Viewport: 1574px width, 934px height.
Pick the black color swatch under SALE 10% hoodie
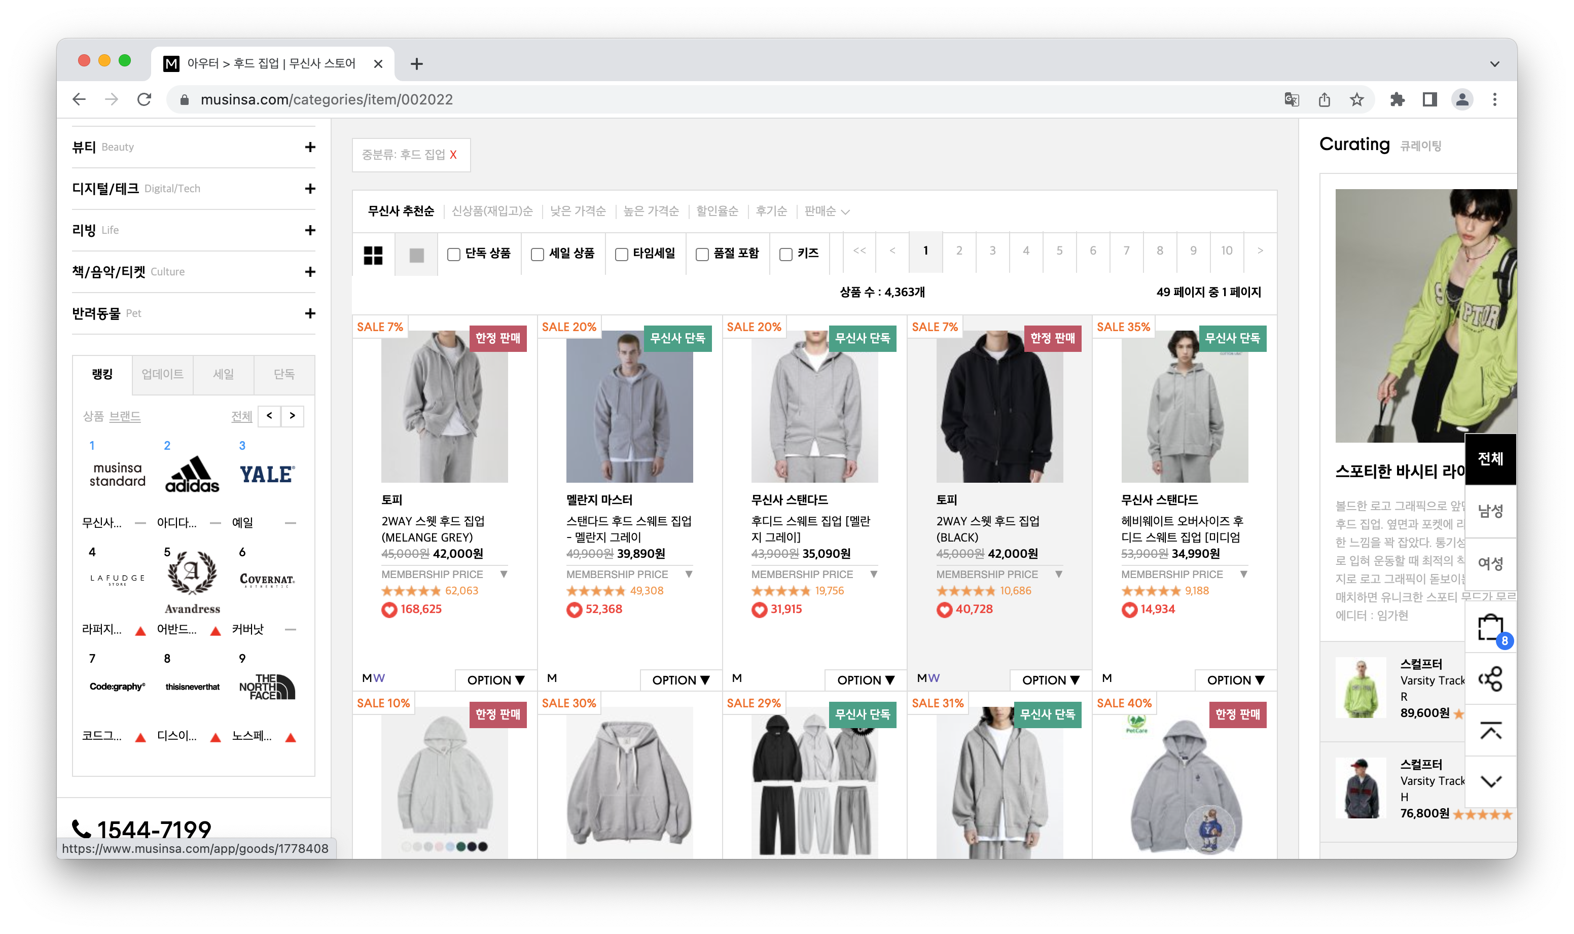pyautogui.click(x=484, y=847)
